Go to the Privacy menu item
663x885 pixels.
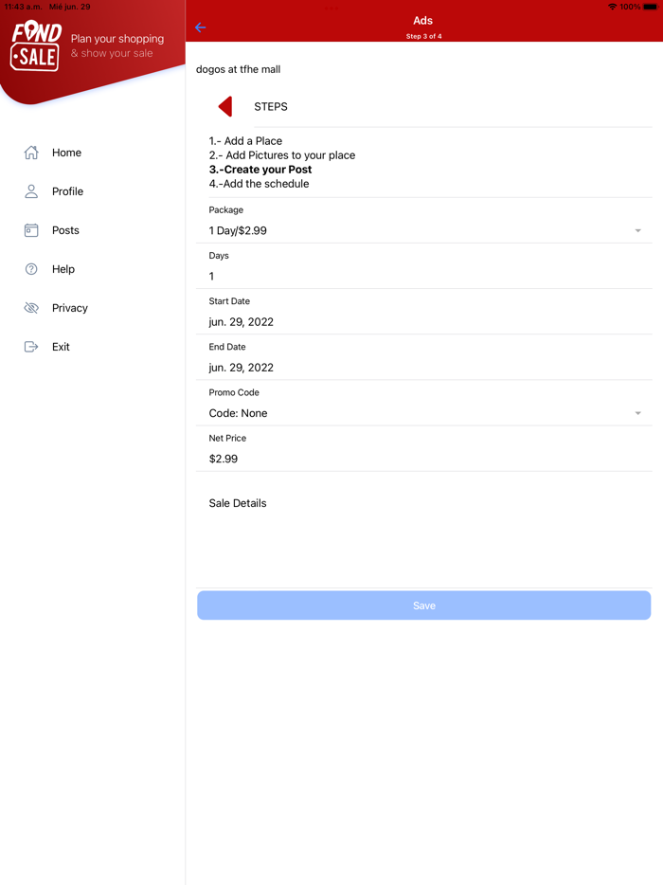coord(70,308)
